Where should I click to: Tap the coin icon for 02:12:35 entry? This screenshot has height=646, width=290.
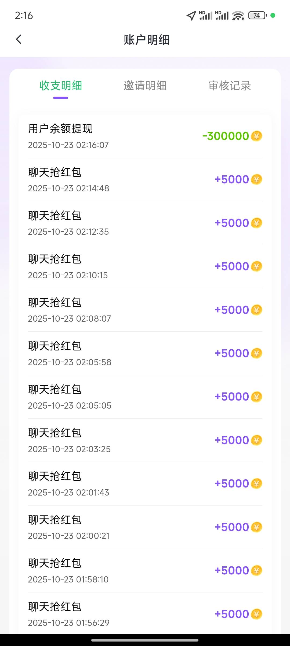pos(256,223)
